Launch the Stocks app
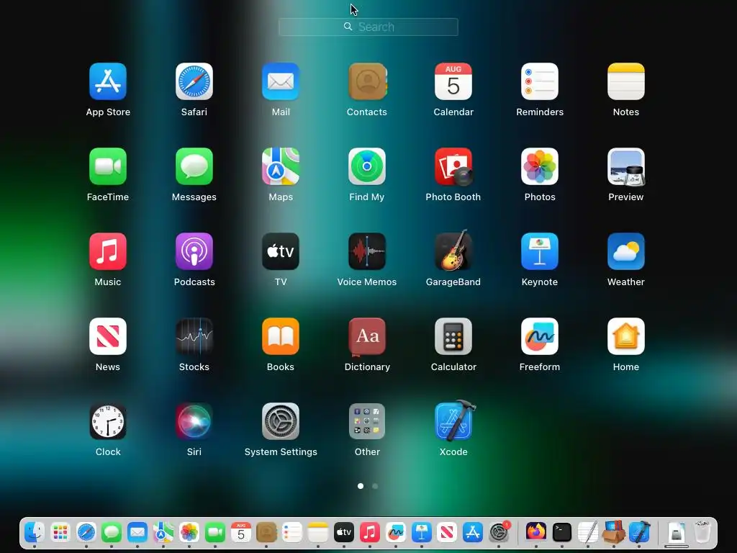Image resolution: width=737 pixels, height=553 pixels. tap(194, 336)
